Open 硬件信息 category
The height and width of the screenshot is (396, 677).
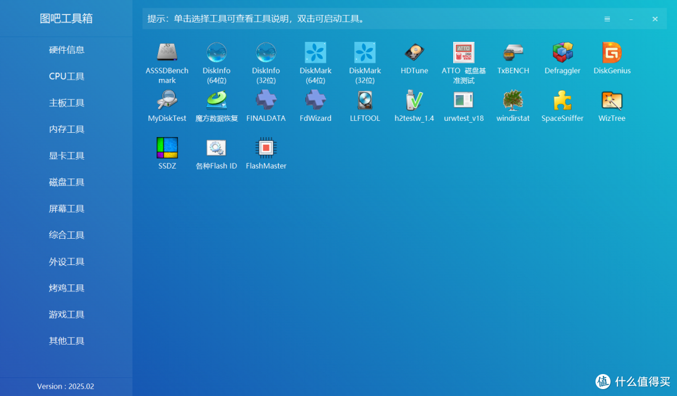pyautogui.click(x=66, y=49)
